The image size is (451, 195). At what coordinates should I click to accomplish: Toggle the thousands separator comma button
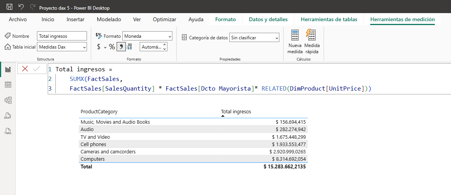pos(121,47)
